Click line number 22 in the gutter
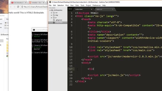This screenshot has height=91, width=162. [x=71, y=84]
